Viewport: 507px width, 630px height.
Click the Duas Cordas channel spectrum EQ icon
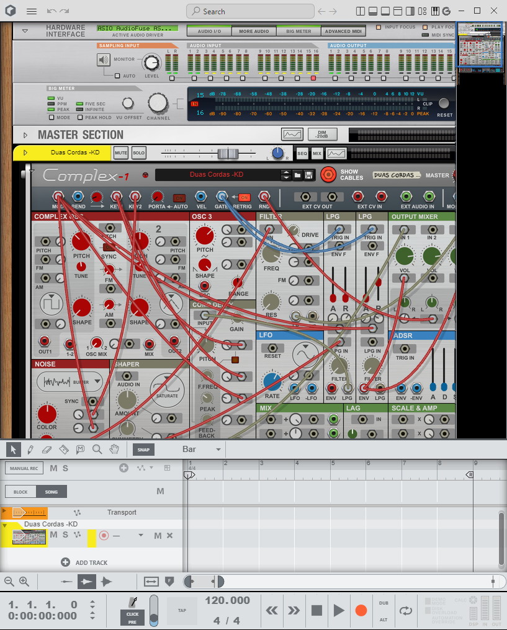[x=336, y=153]
